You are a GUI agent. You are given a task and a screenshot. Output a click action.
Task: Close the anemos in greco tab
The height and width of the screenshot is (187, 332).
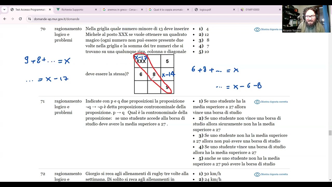tap(142, 10)
